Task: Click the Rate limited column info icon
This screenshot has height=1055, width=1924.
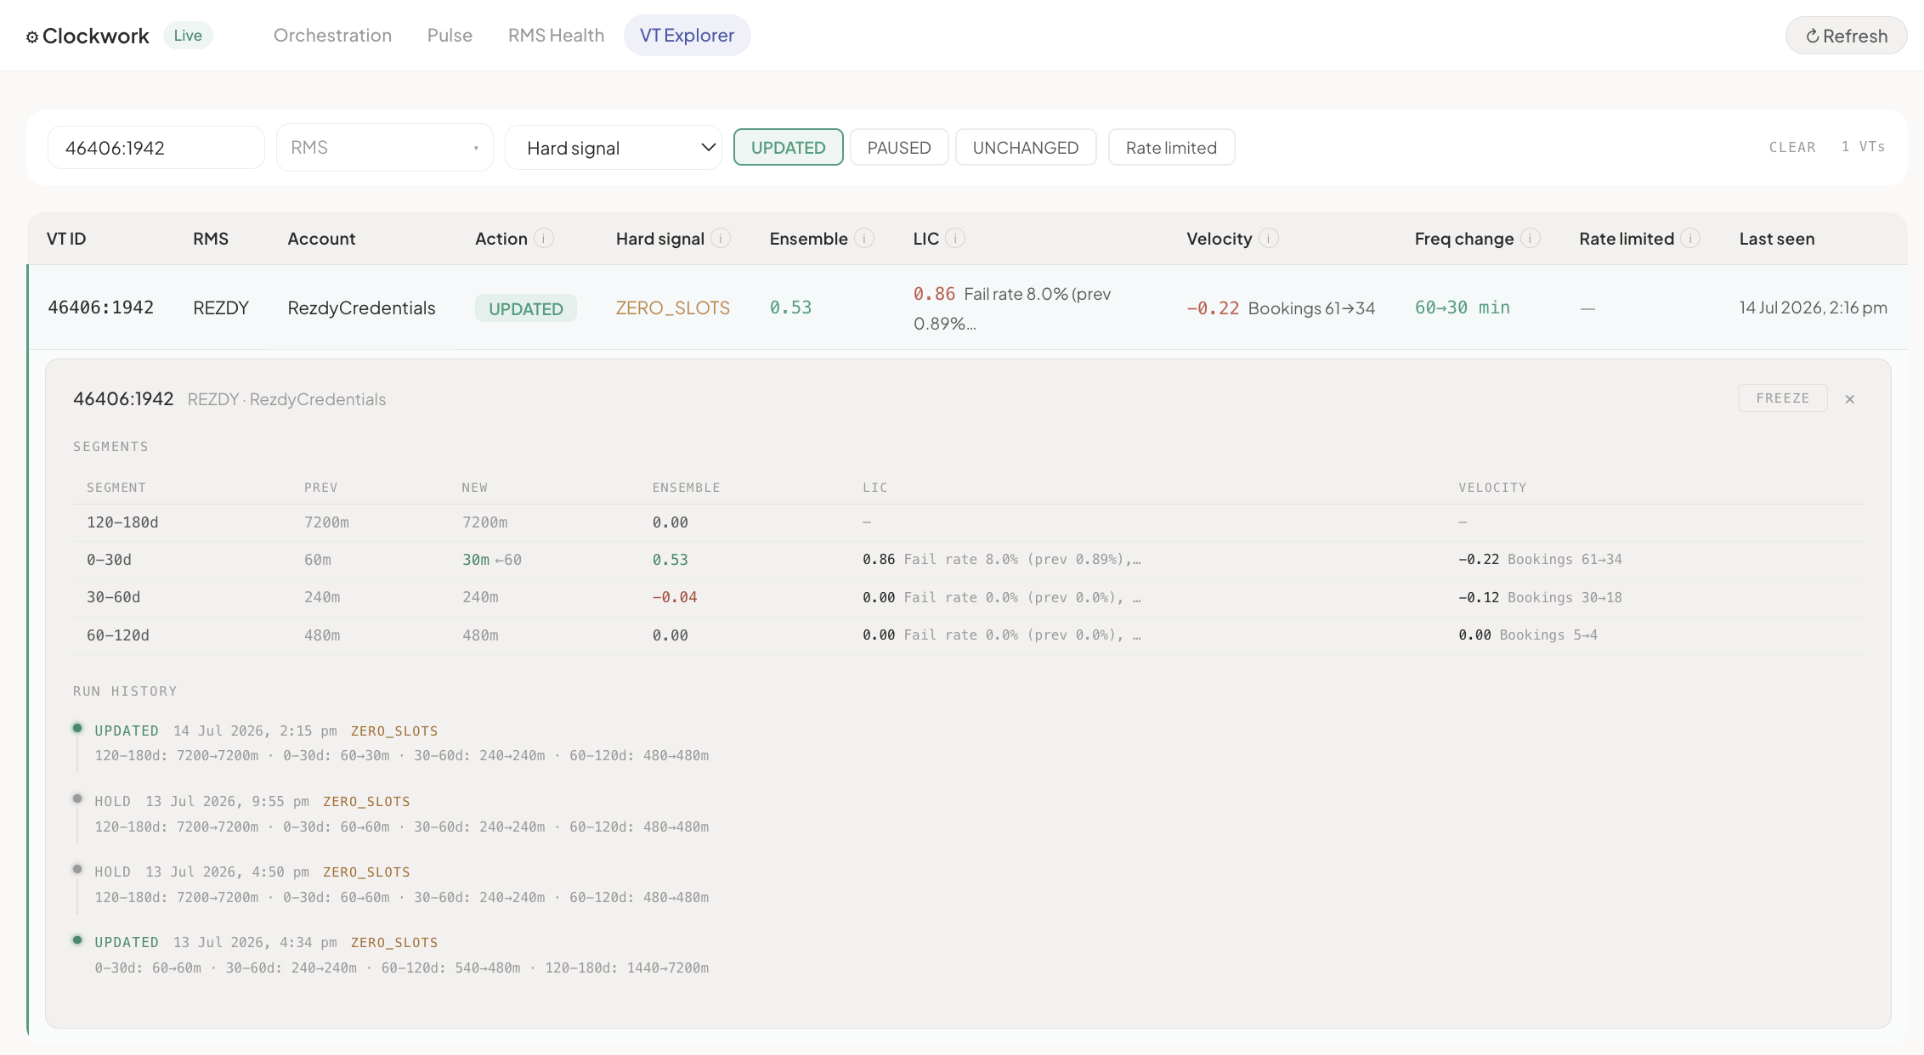Action: pyautogui.click(x=1691, y=239)
